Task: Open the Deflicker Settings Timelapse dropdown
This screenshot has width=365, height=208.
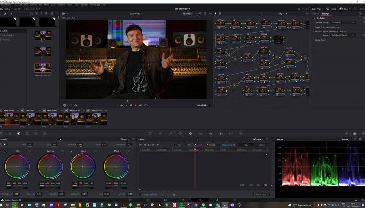Action: click(343, 22)
